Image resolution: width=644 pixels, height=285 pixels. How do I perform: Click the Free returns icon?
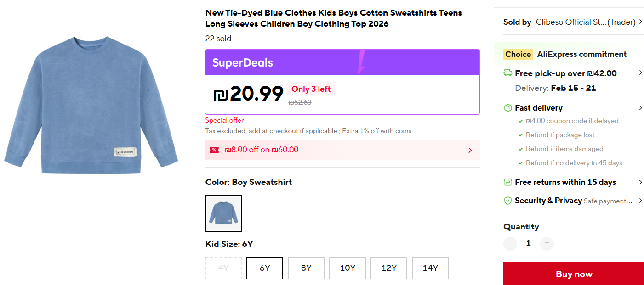(x=508, y=182)
